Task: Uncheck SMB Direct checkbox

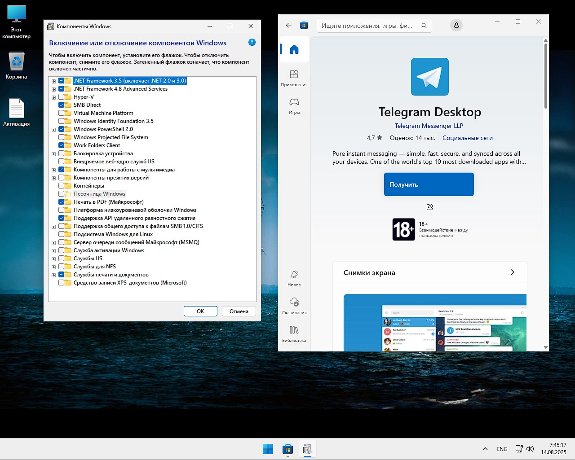Action: [x=62, y=105]
